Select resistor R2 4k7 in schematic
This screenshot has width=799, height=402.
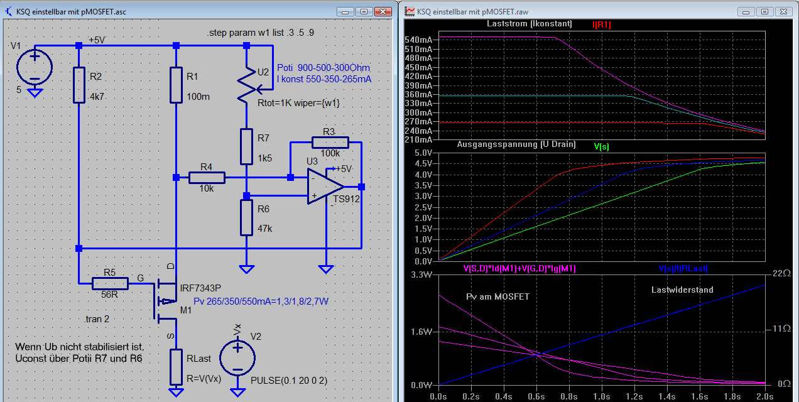79,85
